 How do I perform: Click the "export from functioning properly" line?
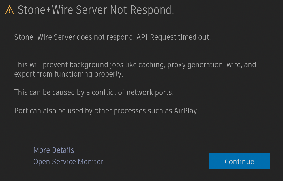(x=69, y=74)
